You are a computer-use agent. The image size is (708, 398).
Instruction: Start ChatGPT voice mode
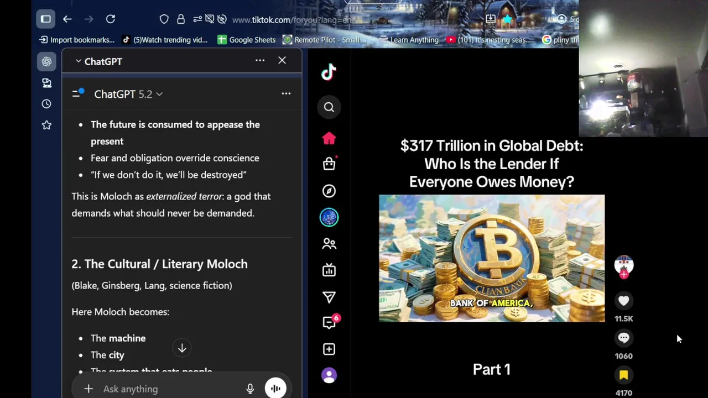pyautogui.click(x=275, y=389)
